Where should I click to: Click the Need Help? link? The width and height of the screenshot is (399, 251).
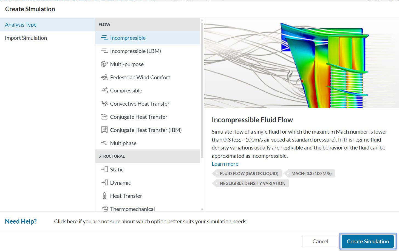coord(21,221)
